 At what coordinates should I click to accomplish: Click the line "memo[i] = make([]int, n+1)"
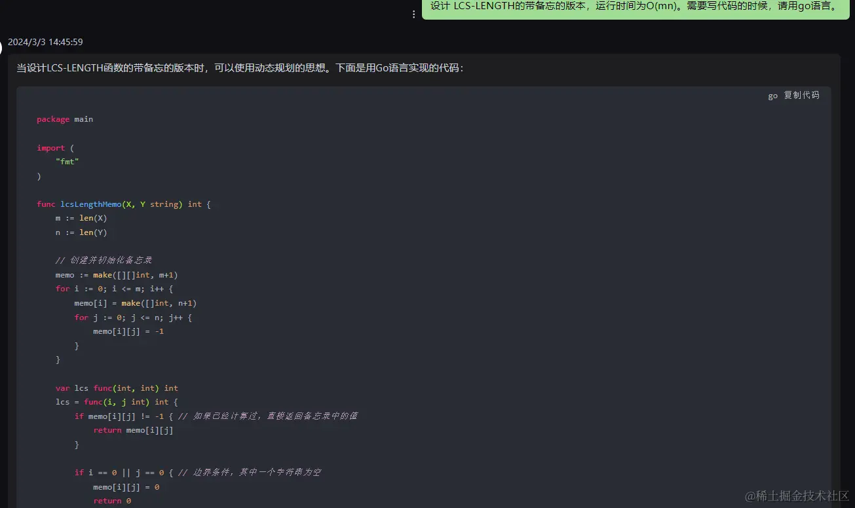(x=136, y=303)
